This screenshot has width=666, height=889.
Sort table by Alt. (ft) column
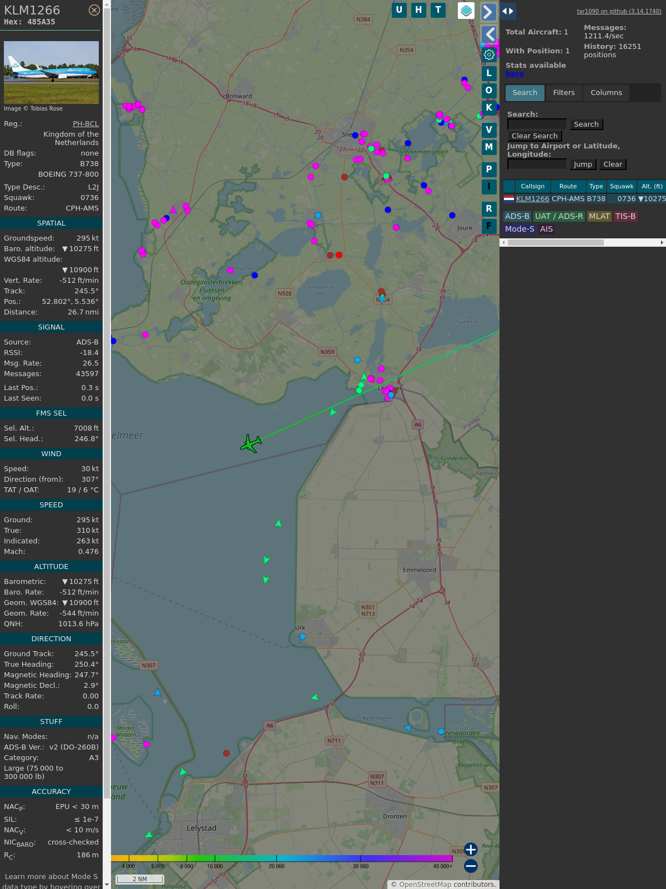click(x=652, y=187)
